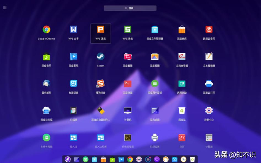Open 深度终端 terminal app
This screenshot has width=261, height=163.
click(128, 84)
